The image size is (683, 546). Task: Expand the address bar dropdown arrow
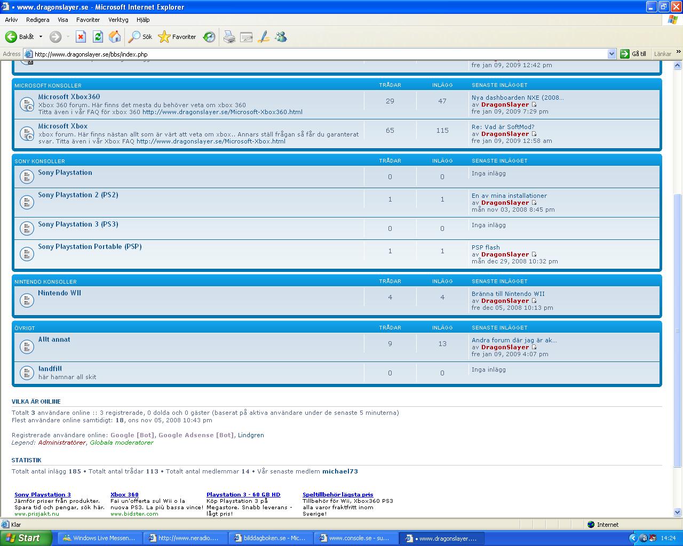(x=612, y=54)
